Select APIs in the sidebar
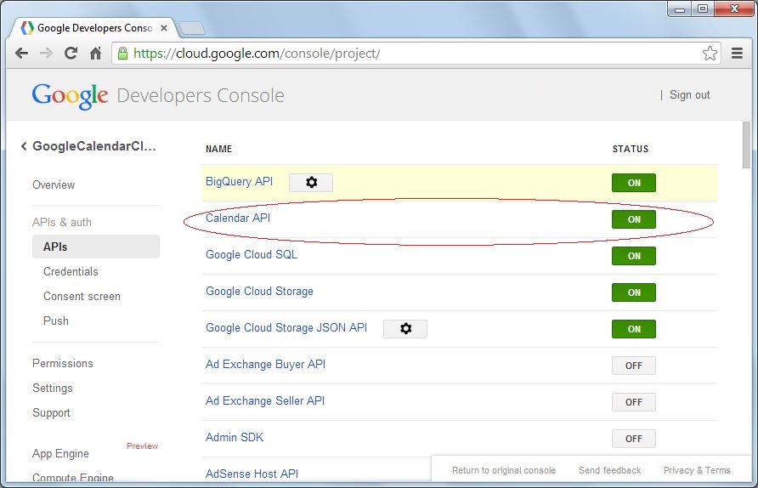The image size is (758, 488). (x=96, y=247)
